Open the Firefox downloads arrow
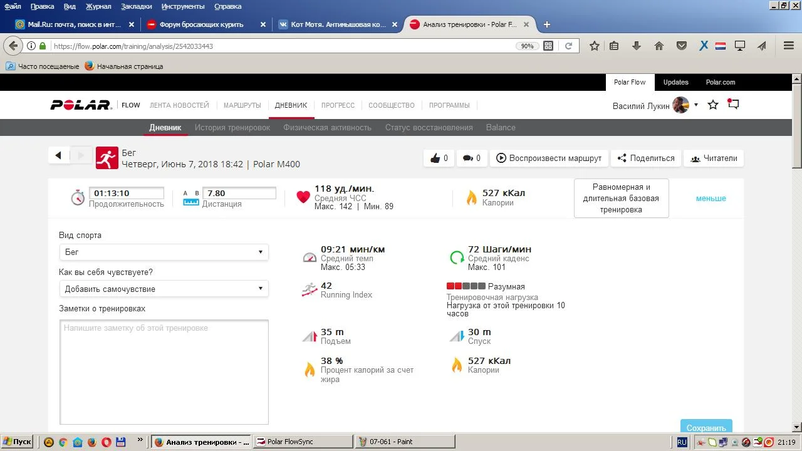Screen dimensions: 802x451 pyautogui.click(x=637, y=46)
